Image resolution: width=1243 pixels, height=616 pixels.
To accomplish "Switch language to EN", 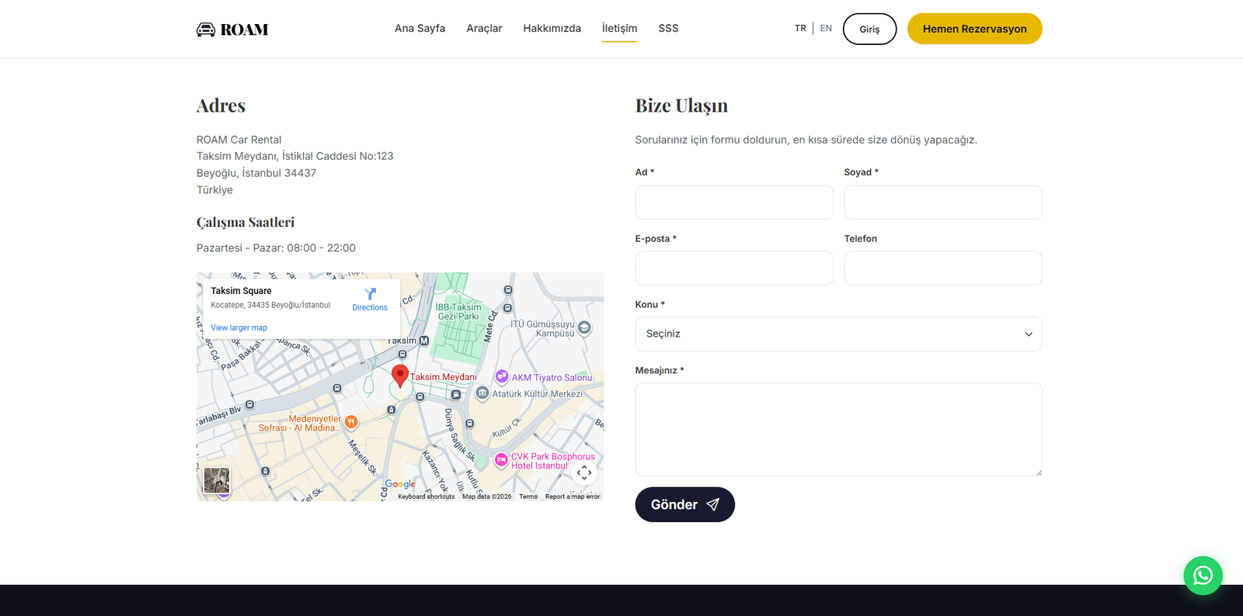I will 826,29.
